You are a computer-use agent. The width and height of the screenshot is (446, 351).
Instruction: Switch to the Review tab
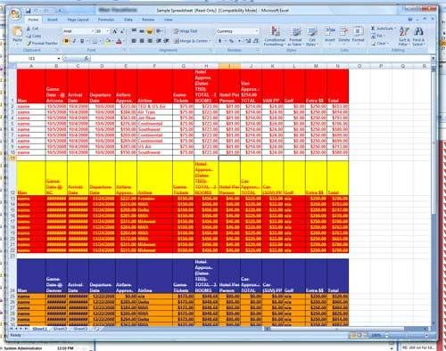coord(148,20)
